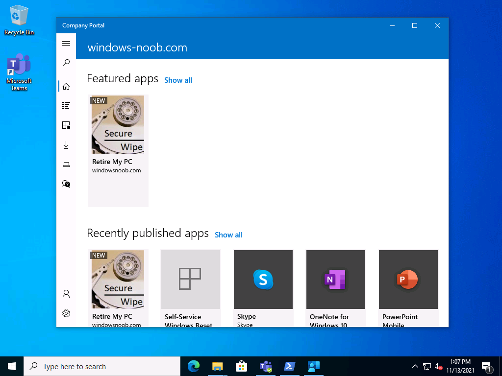
Task: Open the hamburger navigation menu
Action: coord(66,43)
